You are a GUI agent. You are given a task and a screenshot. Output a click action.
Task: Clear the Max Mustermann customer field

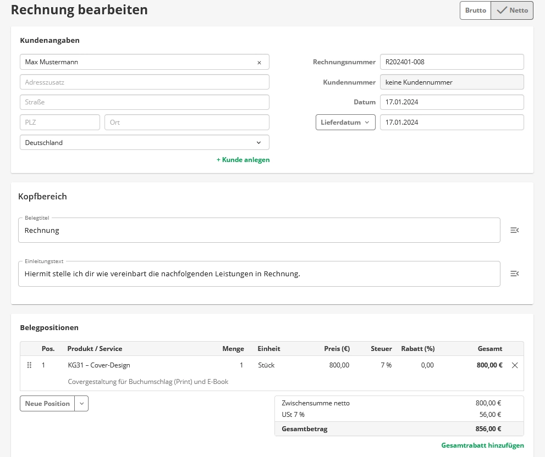coord(259,63)
